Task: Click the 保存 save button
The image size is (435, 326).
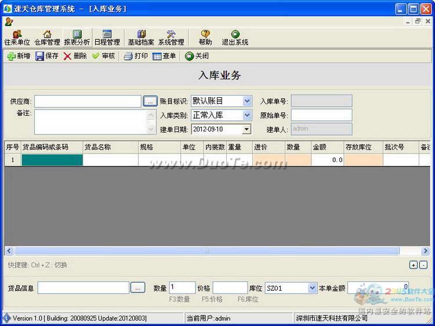Action: [47, 56]
